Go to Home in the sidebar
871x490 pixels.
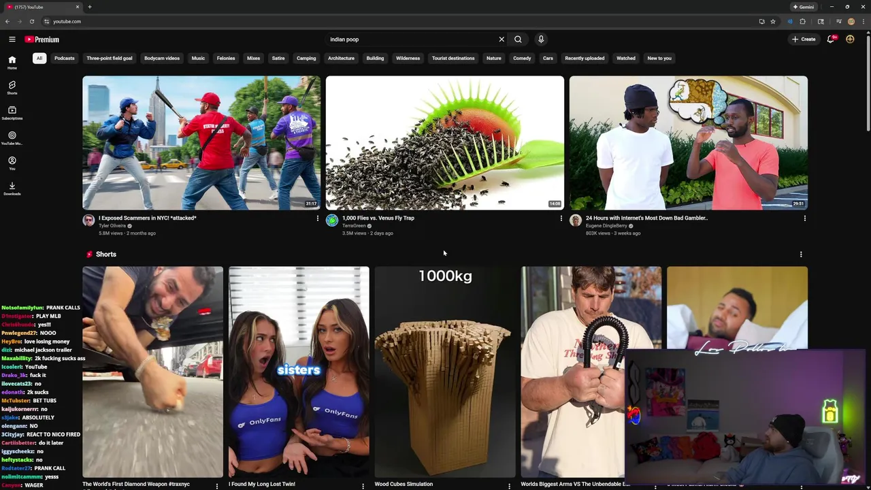pos(12,63)
